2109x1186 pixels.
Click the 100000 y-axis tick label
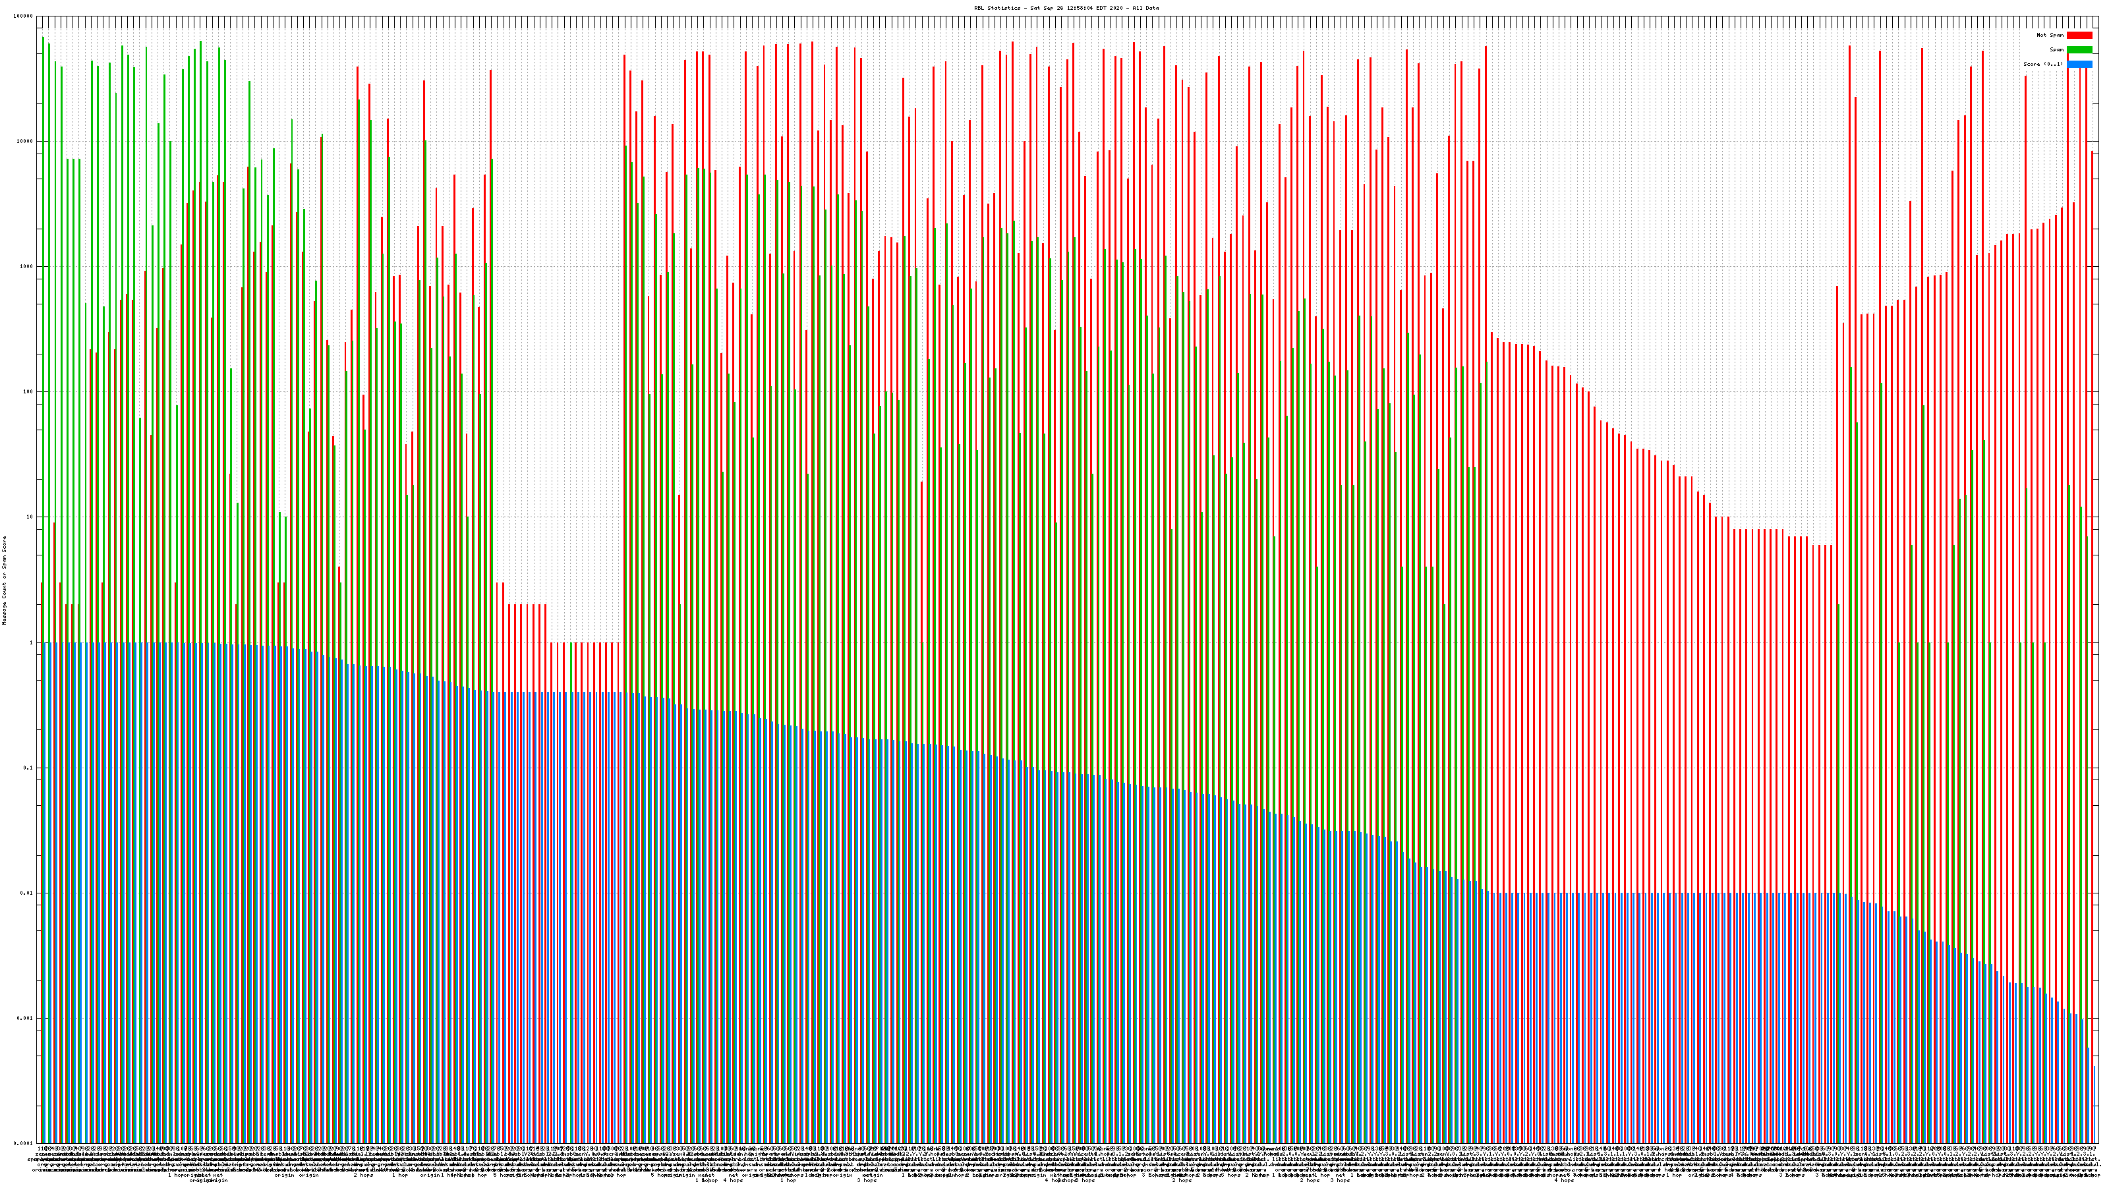[x=24, y=16]
